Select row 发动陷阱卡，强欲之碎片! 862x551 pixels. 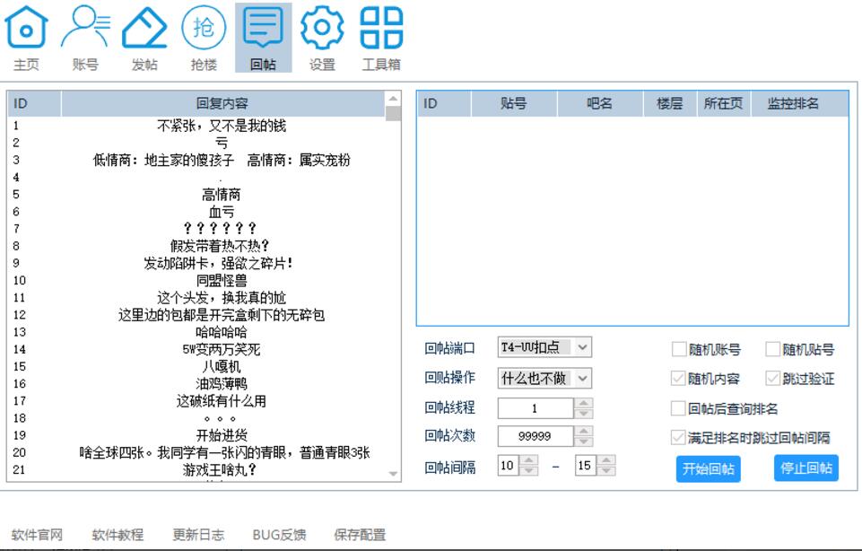tap(196, 263)
